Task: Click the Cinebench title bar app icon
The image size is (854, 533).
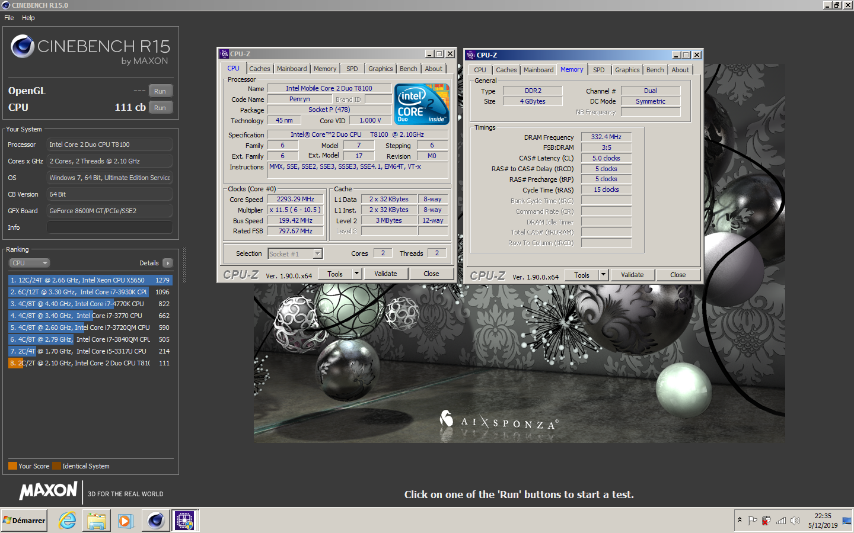Action: point(6,5)
